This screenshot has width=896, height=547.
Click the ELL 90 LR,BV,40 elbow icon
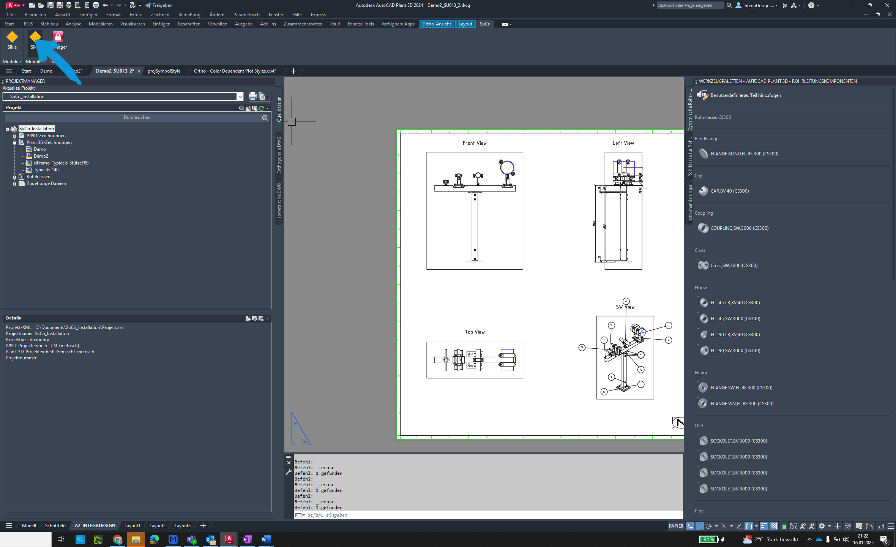pyautogui.click(x=703, y=334)
